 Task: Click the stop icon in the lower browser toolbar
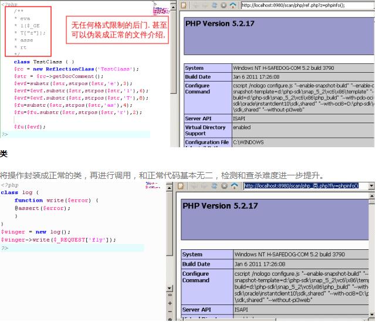click(224, 186)
